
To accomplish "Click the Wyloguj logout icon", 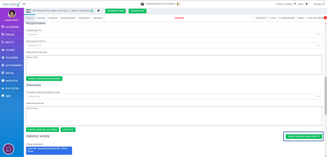I will (x=324, y=4).
